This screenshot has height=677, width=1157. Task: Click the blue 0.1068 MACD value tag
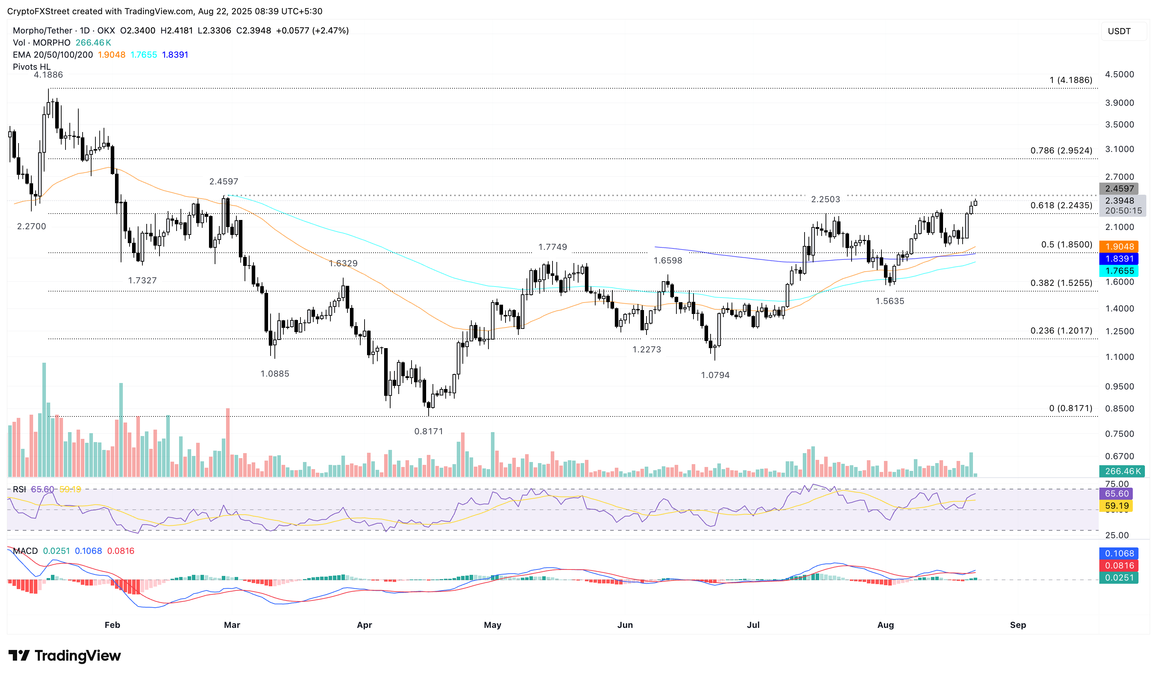pos(1119,553)
